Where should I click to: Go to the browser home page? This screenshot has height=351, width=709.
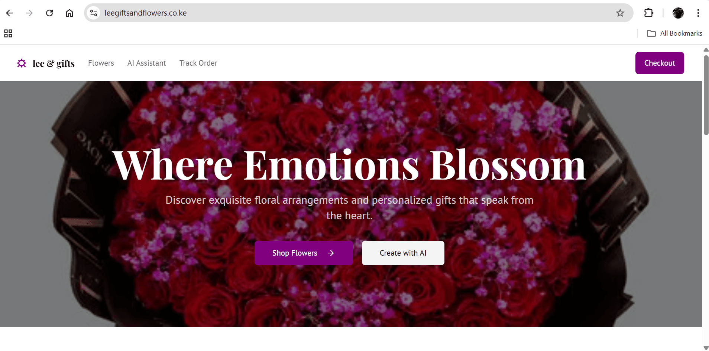click(x=69, y=13)
